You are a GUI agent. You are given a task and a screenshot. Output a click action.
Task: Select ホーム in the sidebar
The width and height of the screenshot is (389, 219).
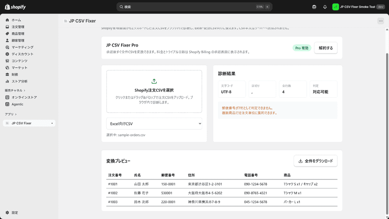coord(16,20)
